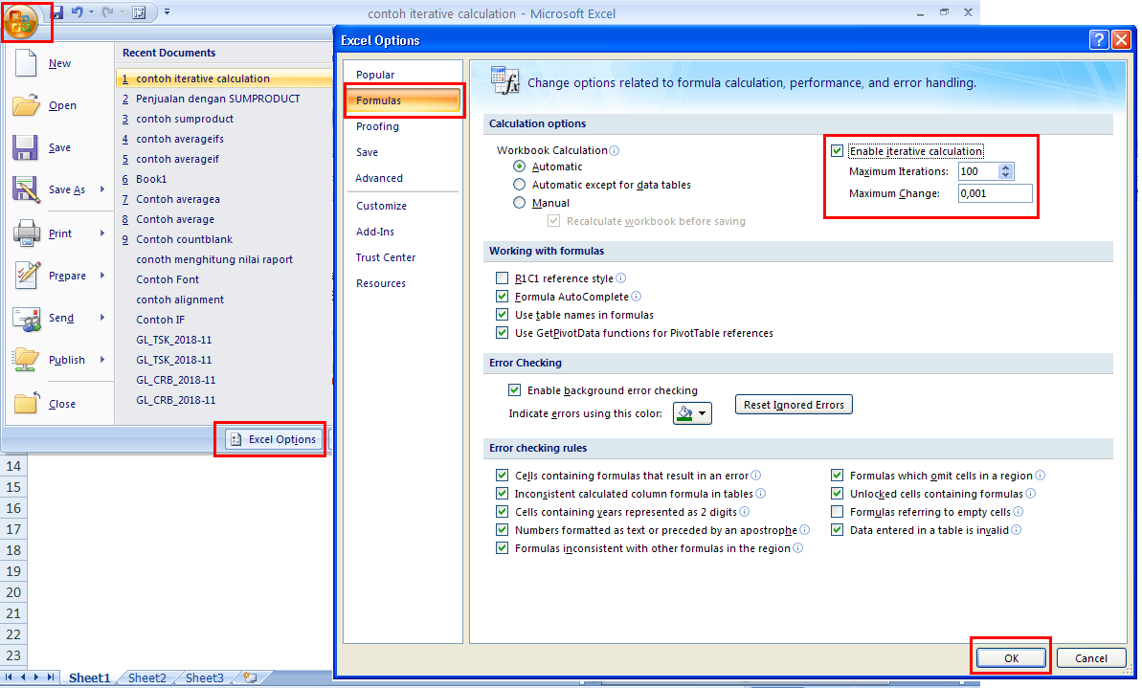Click the Redo arrow in Quick Access toolbar
The width and height of the screenshot is (1142, 688).
coord(108,12)
